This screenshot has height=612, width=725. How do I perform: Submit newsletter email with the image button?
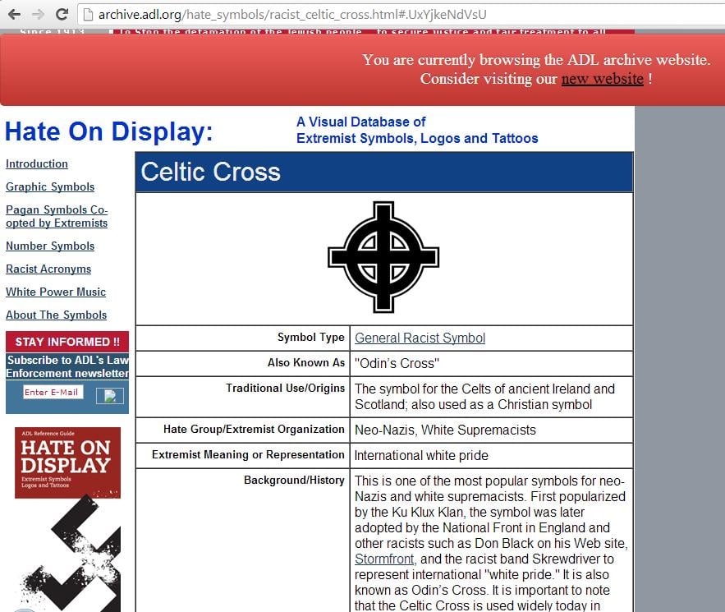tap(110, 395)
